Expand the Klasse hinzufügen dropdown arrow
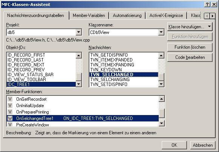Screen dimensions: 219x152 tap(209, 26)
